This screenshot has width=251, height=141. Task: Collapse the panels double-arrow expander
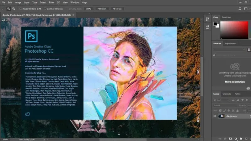tap(209, 13)
